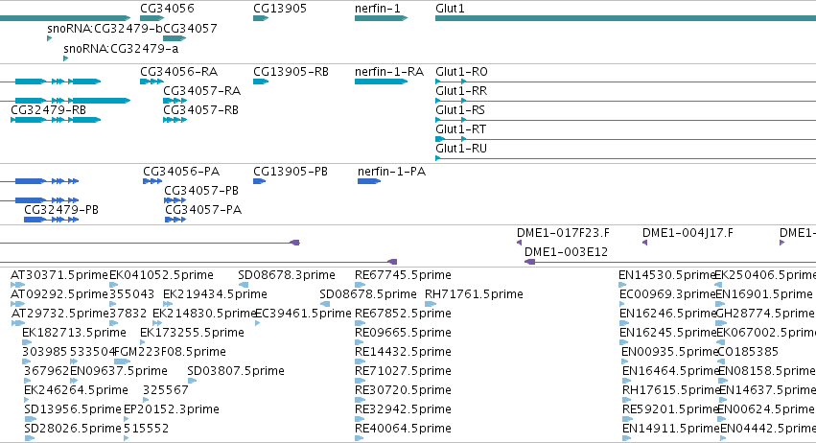
Task: Select EST EN16464.5prime
Action: pos(671,371)
